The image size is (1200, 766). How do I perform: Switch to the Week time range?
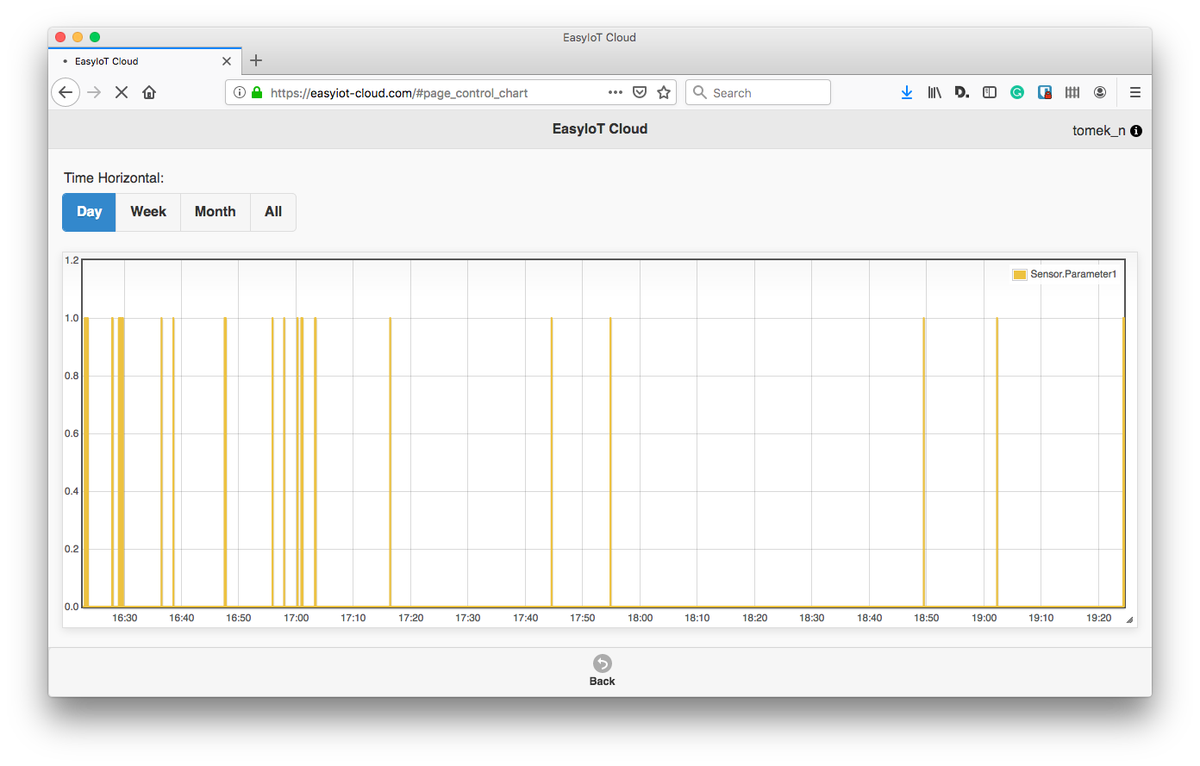pos(148,212)
